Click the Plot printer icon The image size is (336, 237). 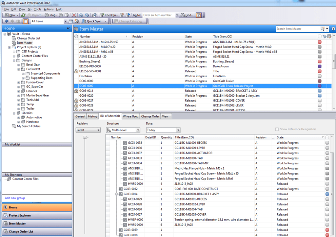[47, 15]
